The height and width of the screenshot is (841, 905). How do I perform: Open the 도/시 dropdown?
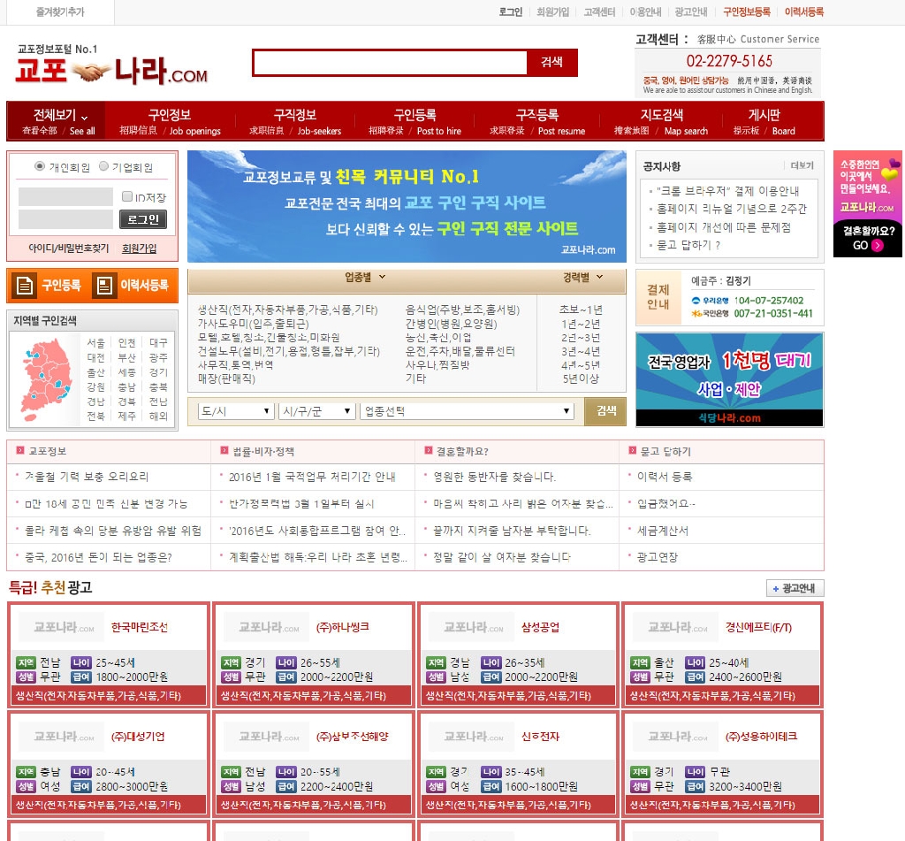click(236, 411)
